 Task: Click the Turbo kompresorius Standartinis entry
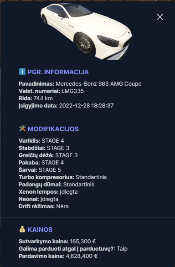[x=63, y=177]
